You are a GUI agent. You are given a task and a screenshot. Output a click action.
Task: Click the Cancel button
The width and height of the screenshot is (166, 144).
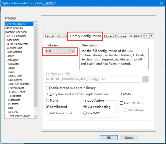pos(129,138)
